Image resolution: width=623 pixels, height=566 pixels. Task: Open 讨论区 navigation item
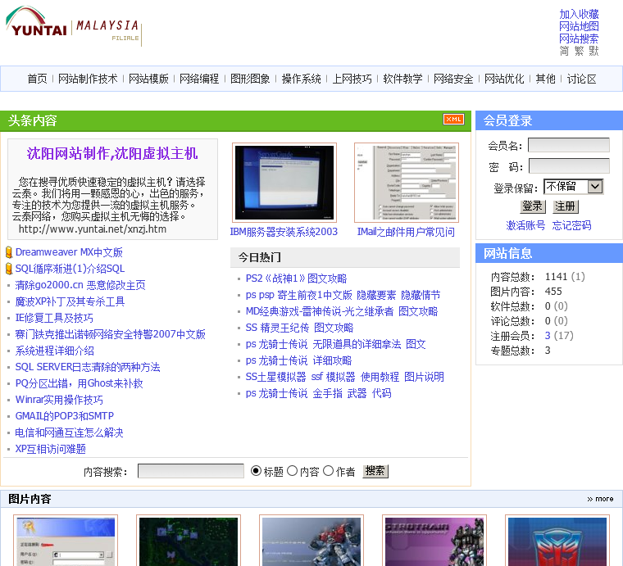[x=582, y=79]
